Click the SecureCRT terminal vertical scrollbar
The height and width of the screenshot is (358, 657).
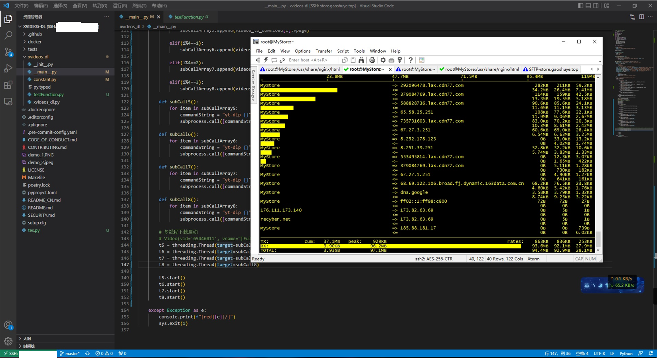[598, 164]
